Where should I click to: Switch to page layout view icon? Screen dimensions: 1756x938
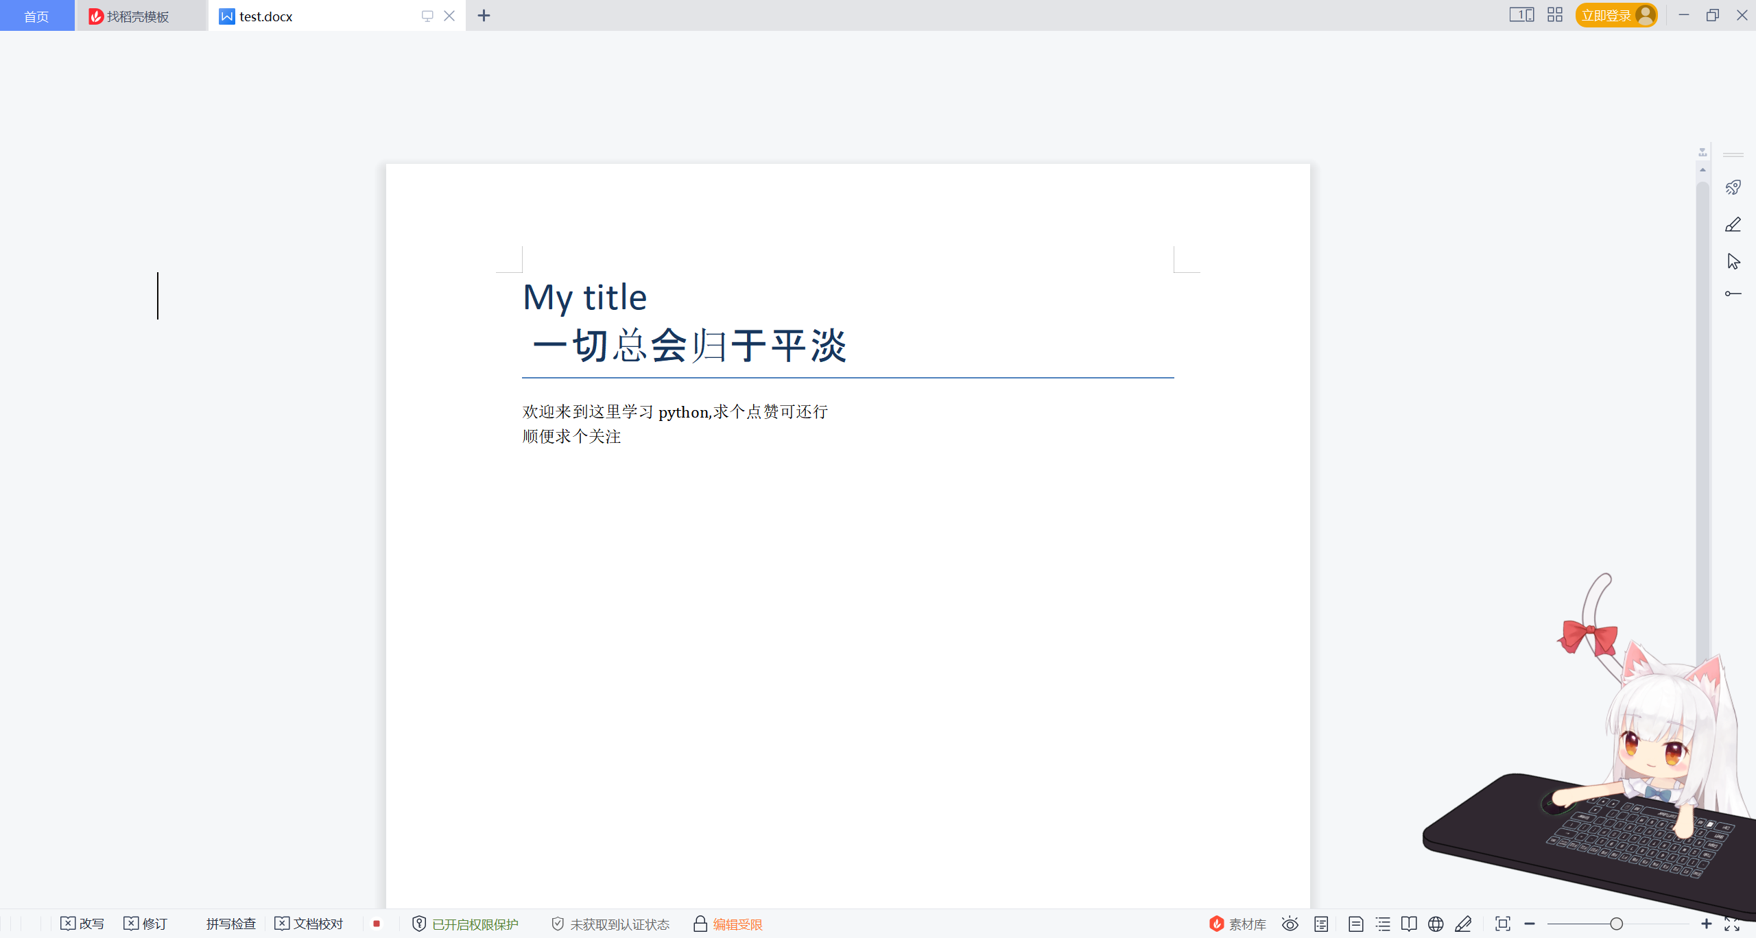pos(1355,924)
